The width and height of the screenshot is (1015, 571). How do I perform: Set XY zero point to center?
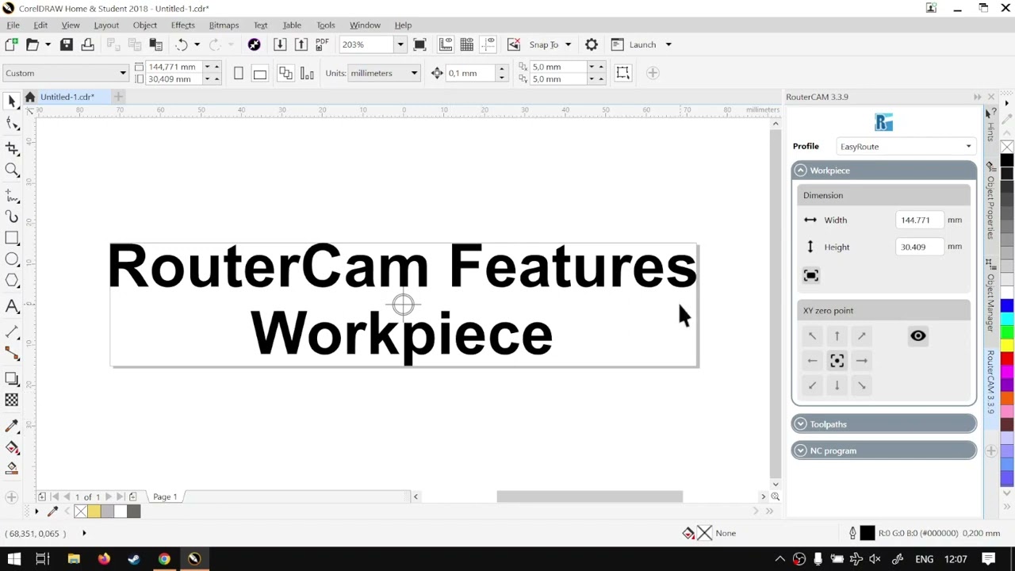pos(837,361)
